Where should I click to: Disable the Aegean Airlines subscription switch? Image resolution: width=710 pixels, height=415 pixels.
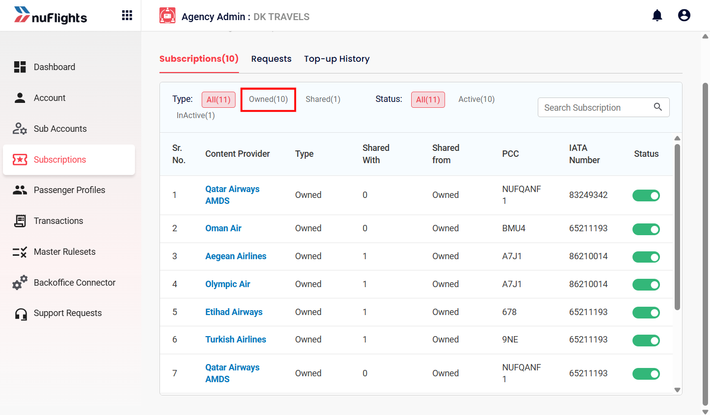tap(646, 257)
